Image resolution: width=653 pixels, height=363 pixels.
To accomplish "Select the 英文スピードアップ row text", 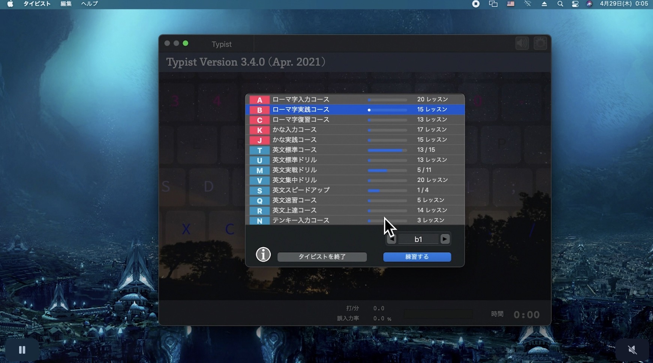I will click(x=301, y=190).
